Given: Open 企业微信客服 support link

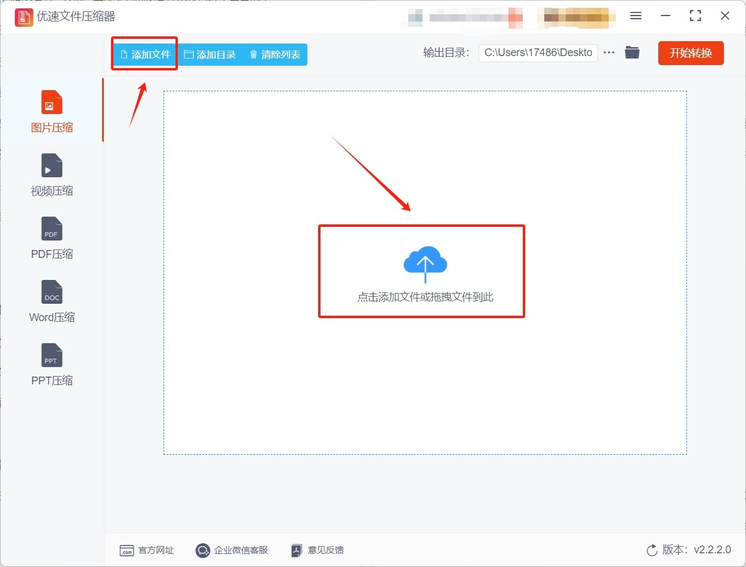Looking at the screenshot, I should click(x=232, y=550).
